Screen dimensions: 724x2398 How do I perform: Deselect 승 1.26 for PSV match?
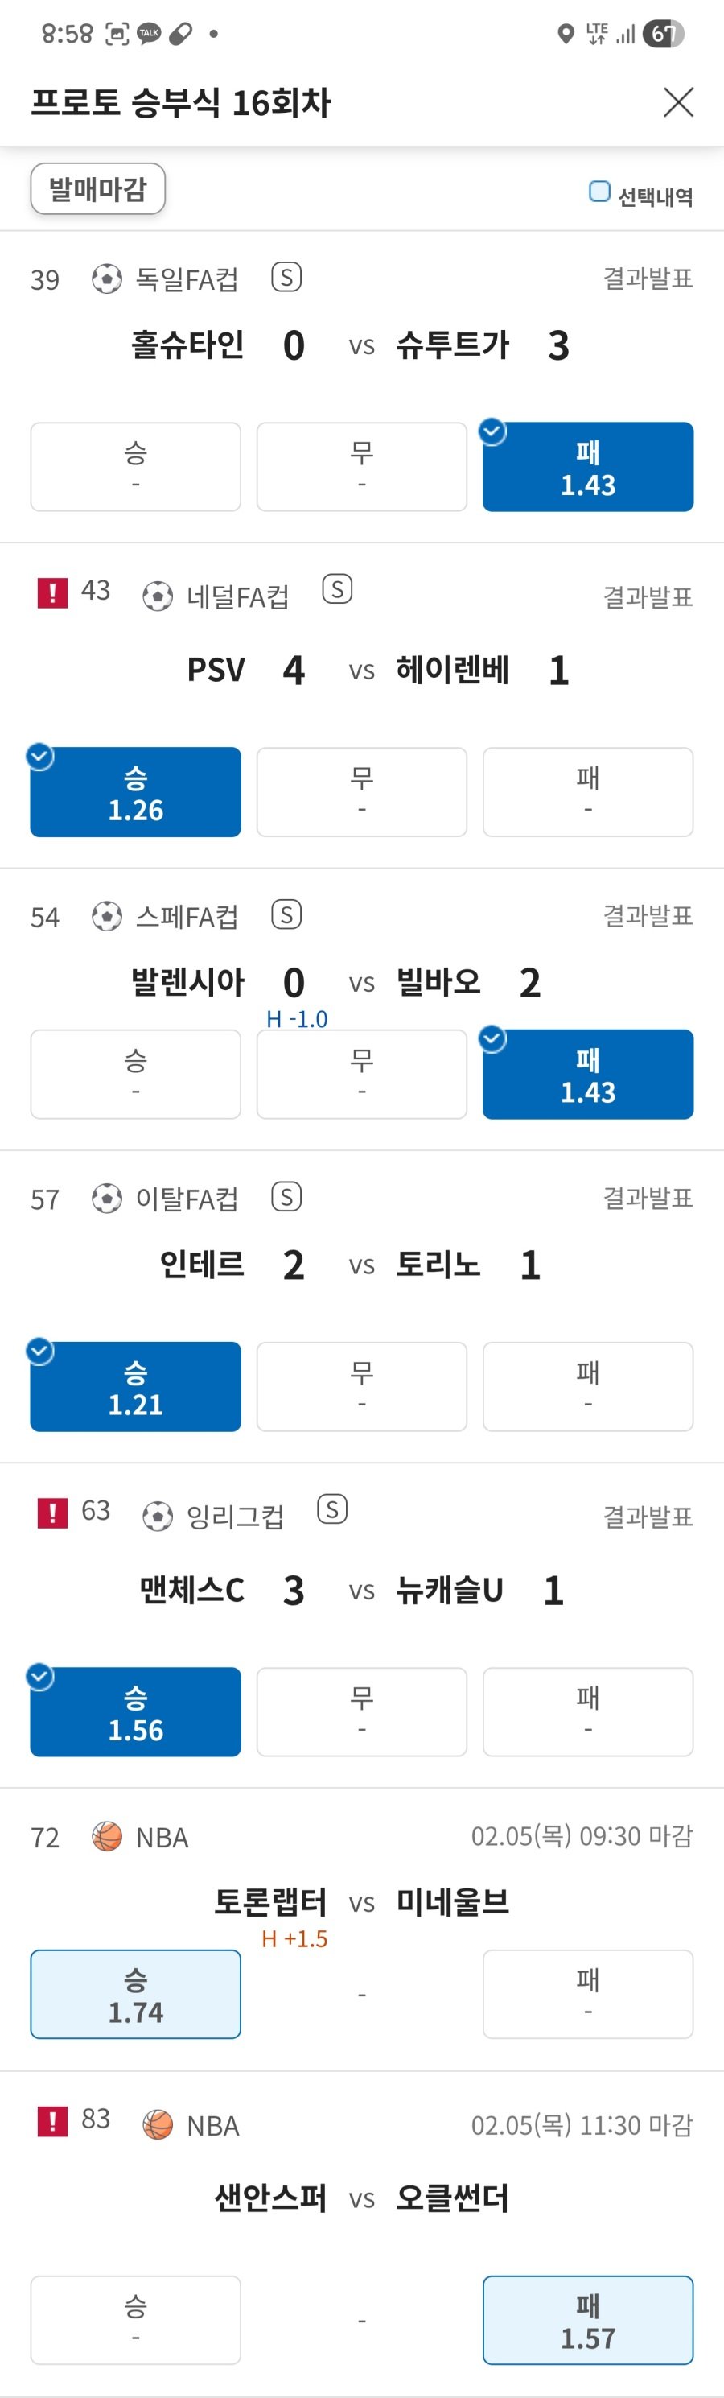click(136, 792)
